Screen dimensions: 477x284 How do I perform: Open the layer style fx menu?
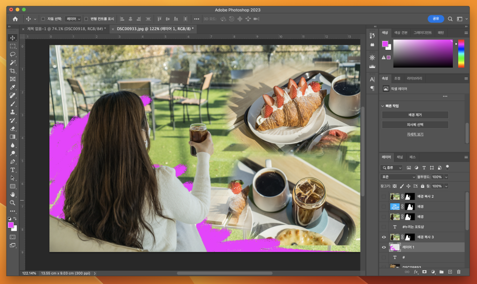coord(416,272)
